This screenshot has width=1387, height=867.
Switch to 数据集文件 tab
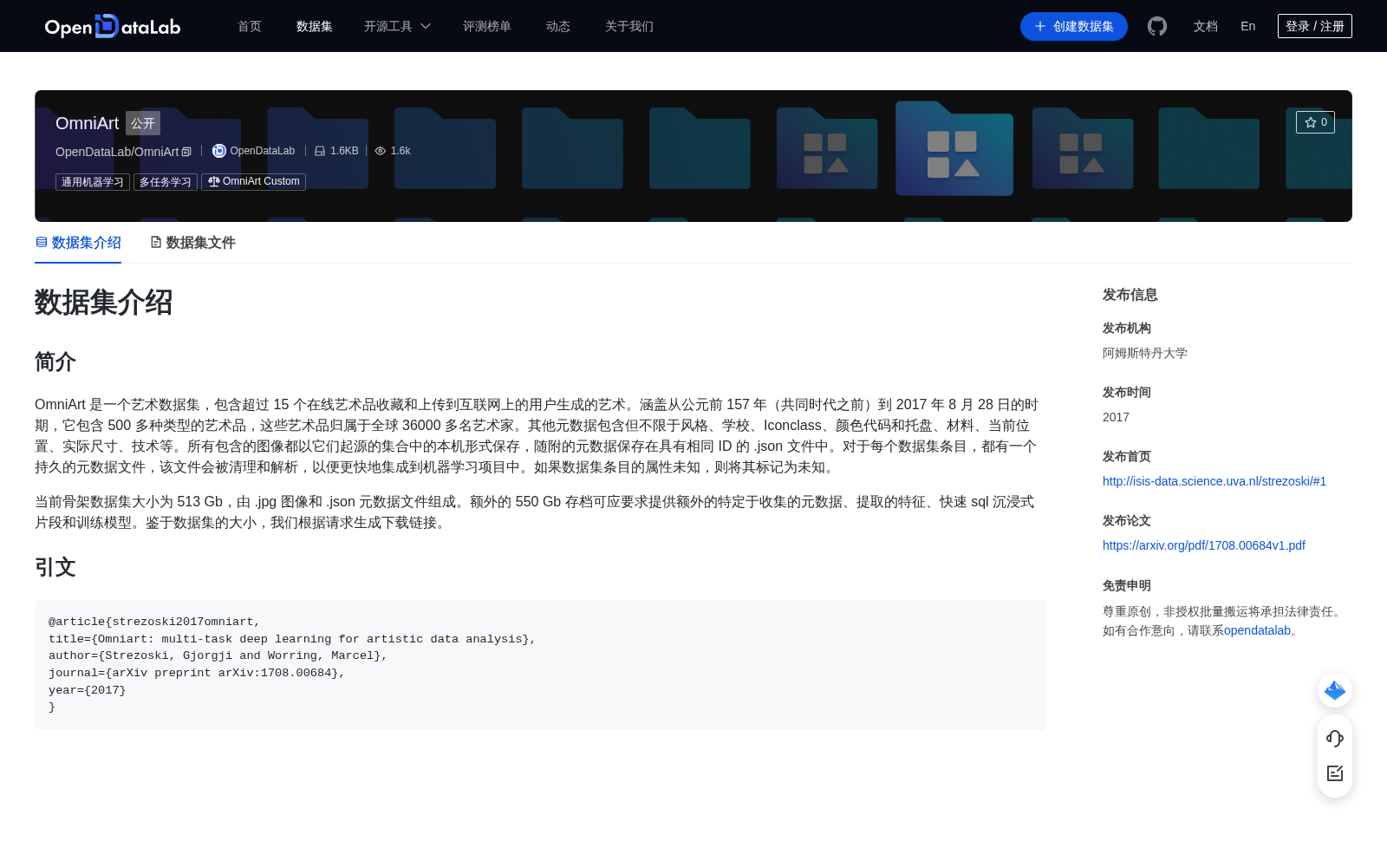pyautogui.click(x=192, y=243)
